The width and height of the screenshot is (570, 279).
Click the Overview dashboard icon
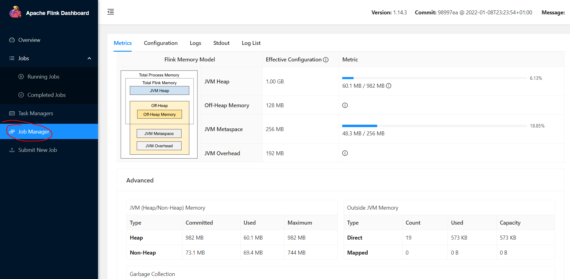click(12, 40)
